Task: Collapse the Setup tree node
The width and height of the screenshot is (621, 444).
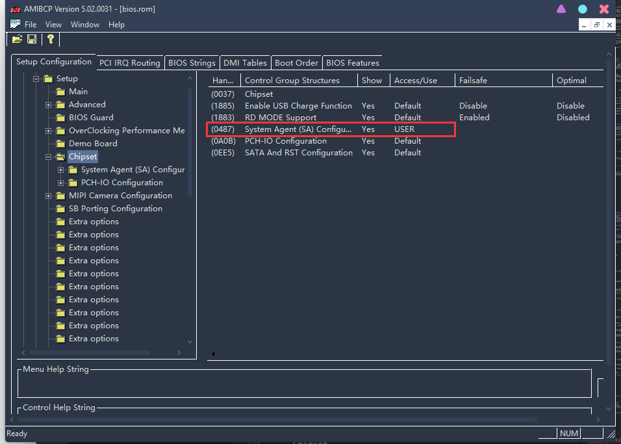Action: pyautogui.click(x=36, y=79)
